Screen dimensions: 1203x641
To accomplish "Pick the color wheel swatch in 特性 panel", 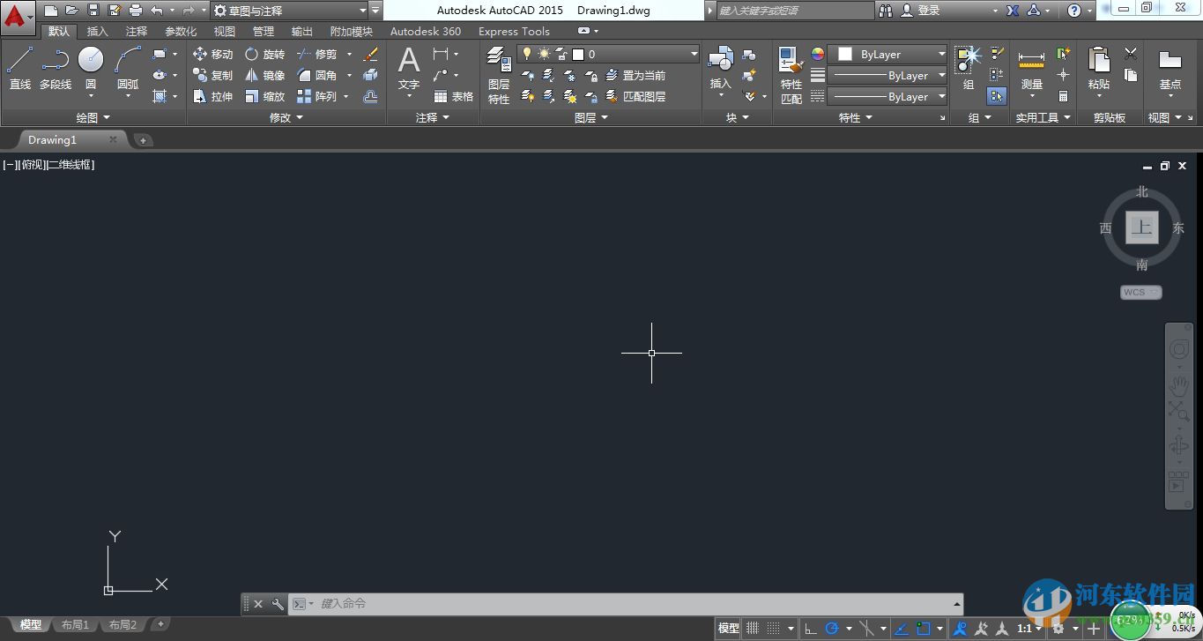I will [x=816, y=55].
